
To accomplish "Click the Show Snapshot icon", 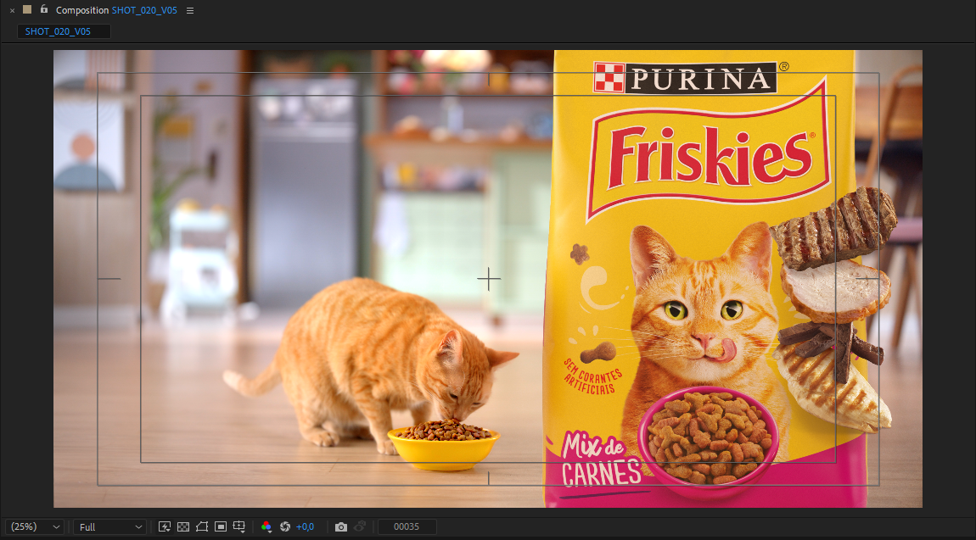I will 360,527.
